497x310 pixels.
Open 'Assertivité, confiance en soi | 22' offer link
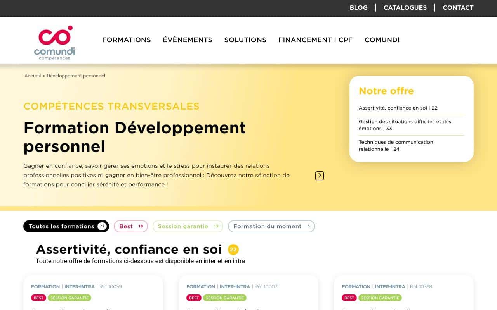tap(398, 108)
